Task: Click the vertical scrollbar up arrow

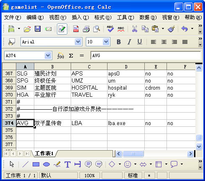Action: pos(199,68)
